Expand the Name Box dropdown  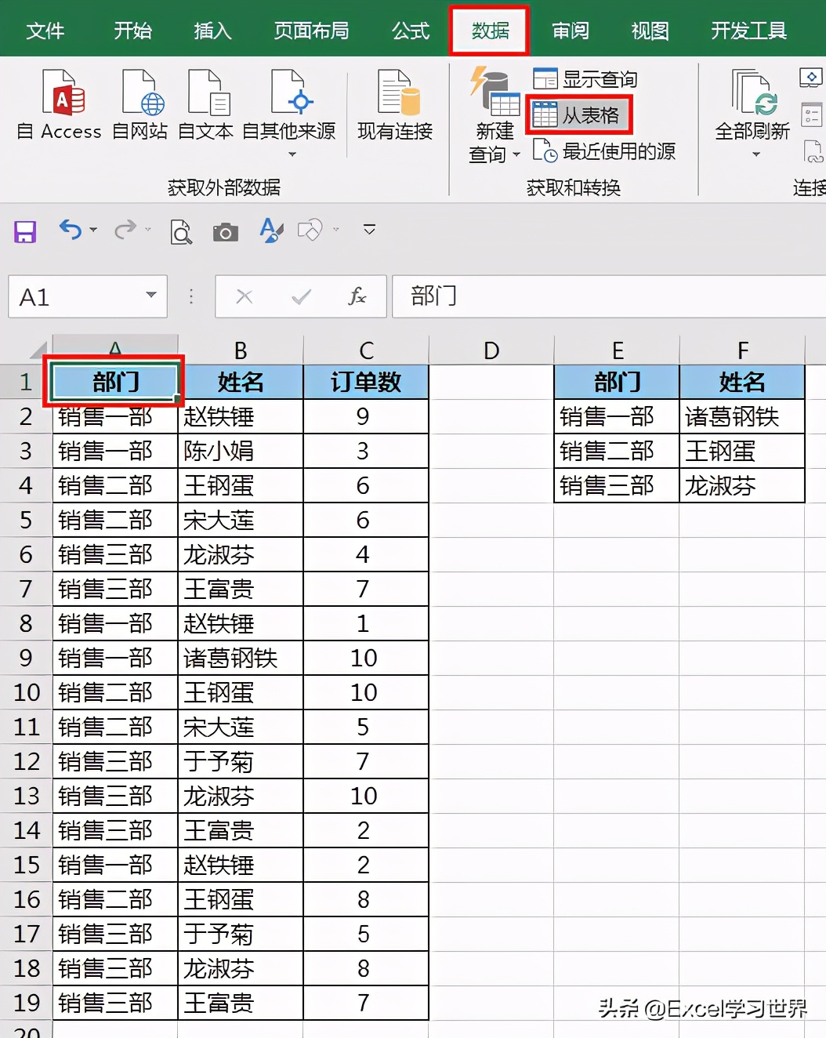coord(151,296)
